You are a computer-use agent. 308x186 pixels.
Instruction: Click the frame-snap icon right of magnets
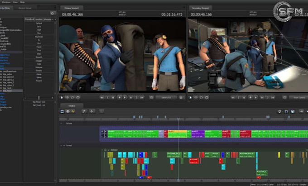[x=301, y=111]
